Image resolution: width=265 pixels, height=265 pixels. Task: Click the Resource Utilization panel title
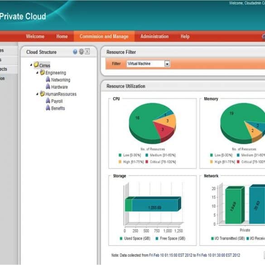(126, 86)
